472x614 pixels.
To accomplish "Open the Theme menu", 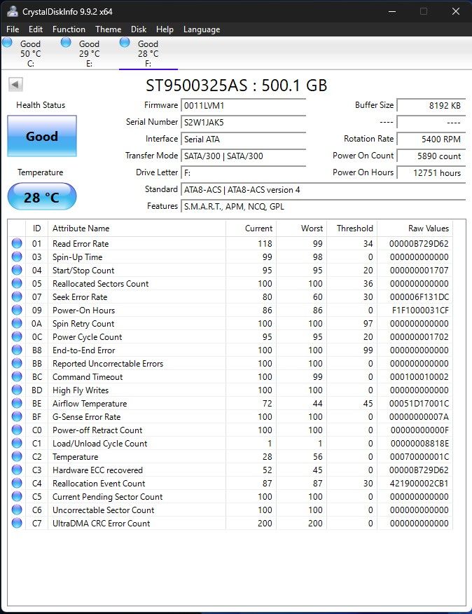I will [x=109, y=29].
